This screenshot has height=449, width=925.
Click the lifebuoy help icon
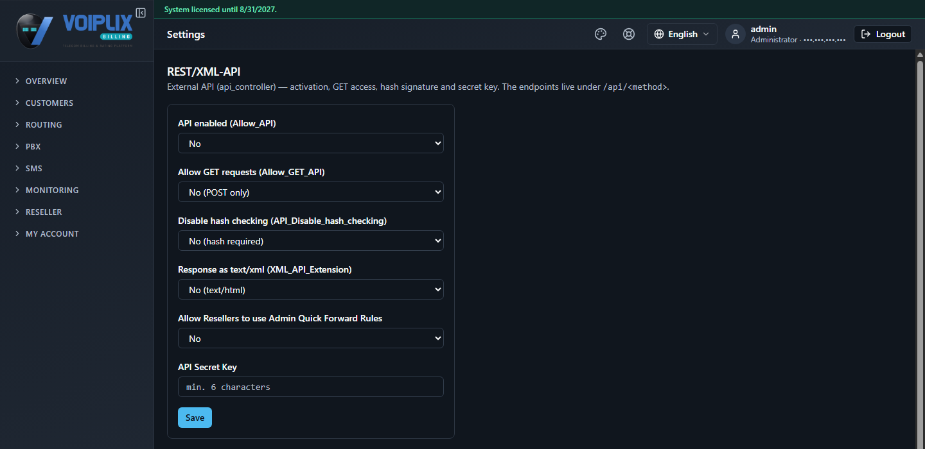[x=629, y=34]
